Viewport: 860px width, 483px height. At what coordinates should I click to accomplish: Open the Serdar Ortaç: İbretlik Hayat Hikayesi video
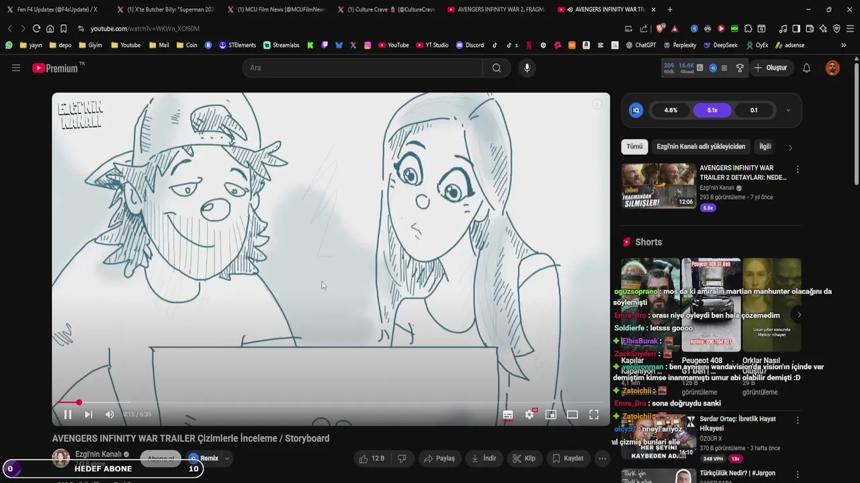[738, 423]
